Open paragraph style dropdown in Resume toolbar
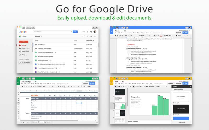This screenshot has height=130, width=209. click(133, 36)
